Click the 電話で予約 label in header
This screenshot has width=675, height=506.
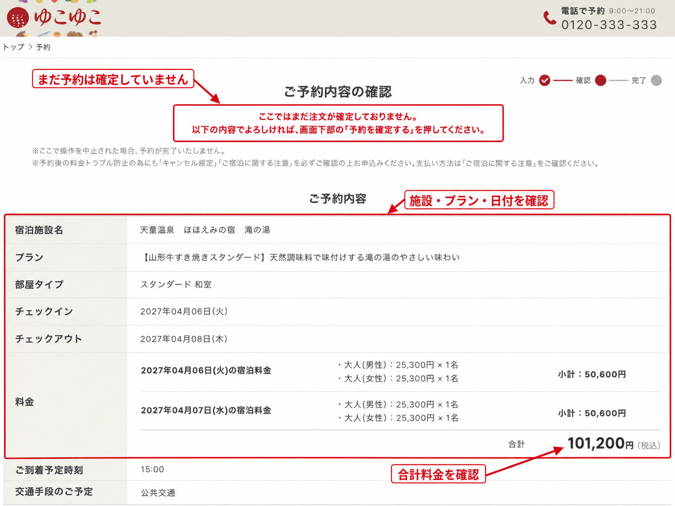583,11
